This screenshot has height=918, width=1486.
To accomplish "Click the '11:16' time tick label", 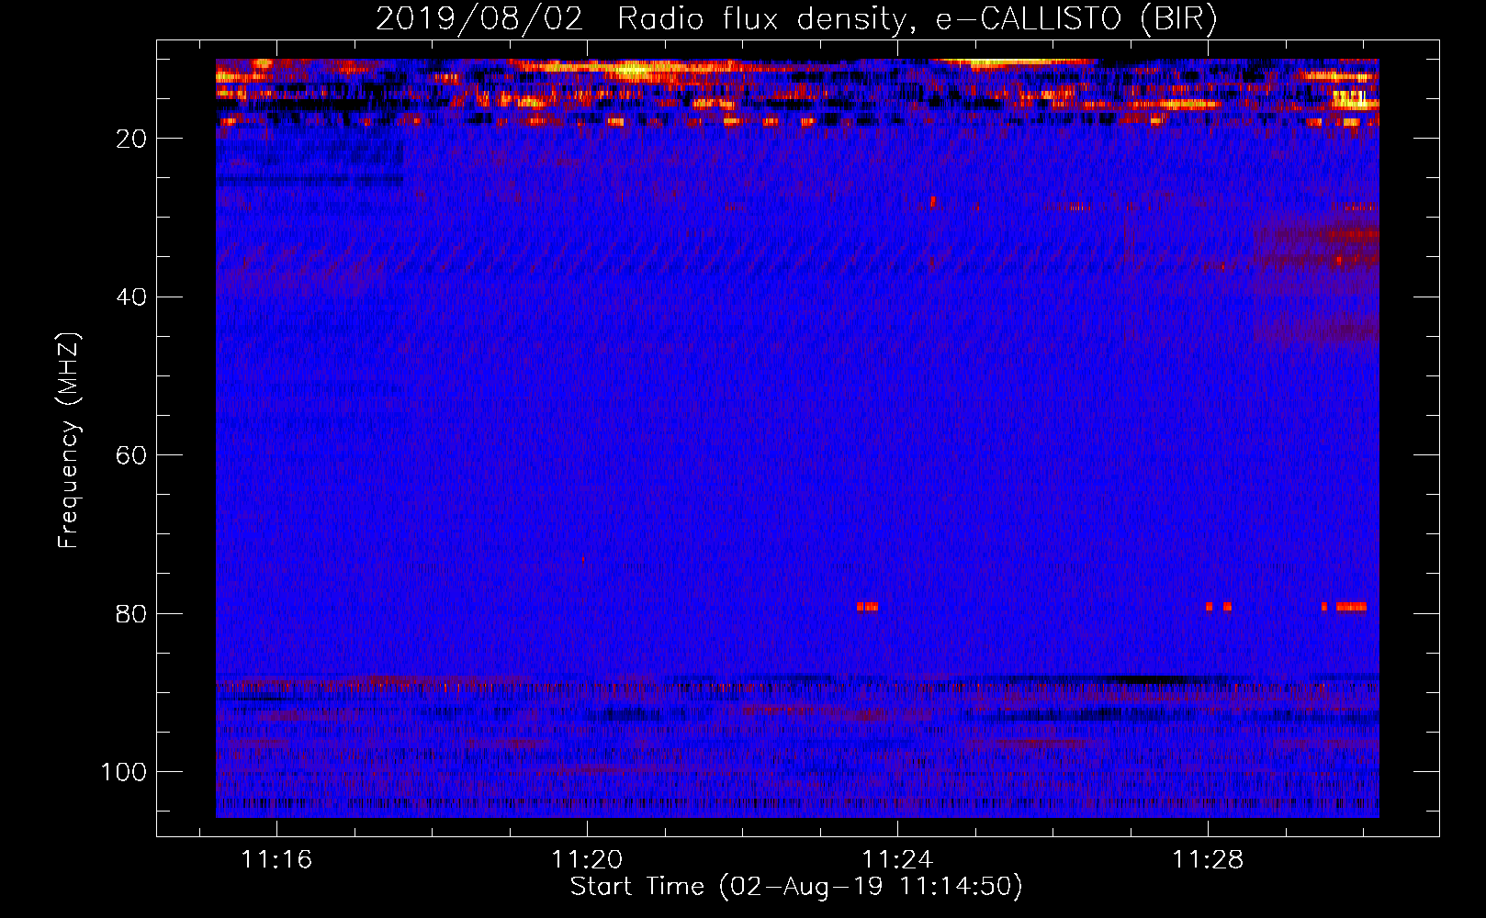I will 276,859.
